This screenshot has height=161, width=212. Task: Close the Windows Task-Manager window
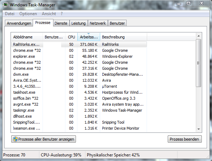click(201, 3)
